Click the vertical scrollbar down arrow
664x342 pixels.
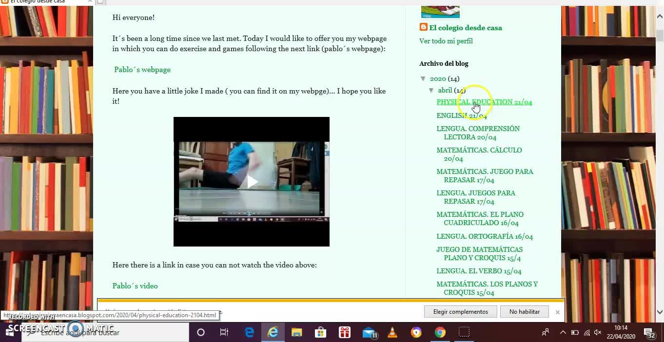coord(660,312)
